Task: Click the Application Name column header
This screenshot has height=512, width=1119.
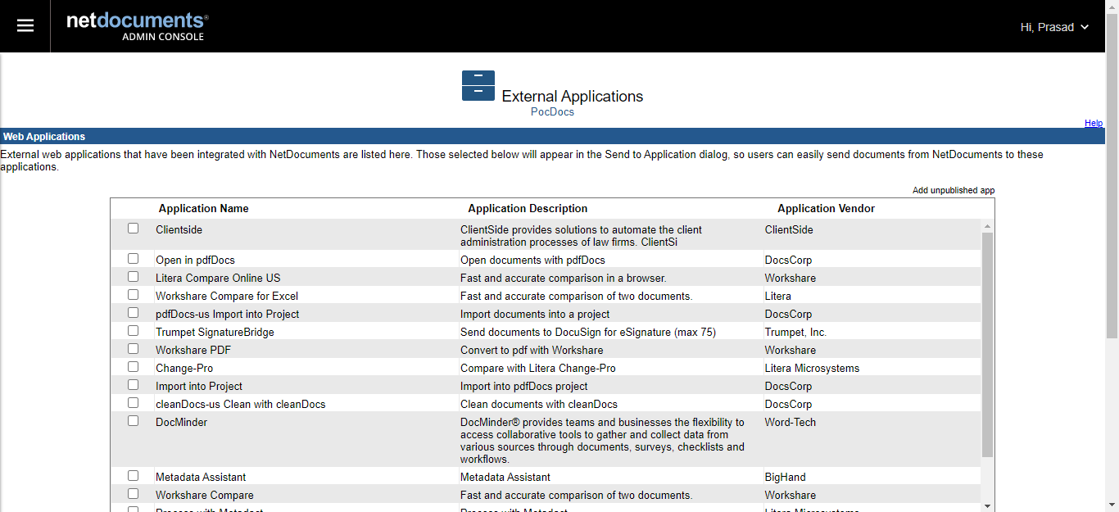Action: [x=204, y=209]
